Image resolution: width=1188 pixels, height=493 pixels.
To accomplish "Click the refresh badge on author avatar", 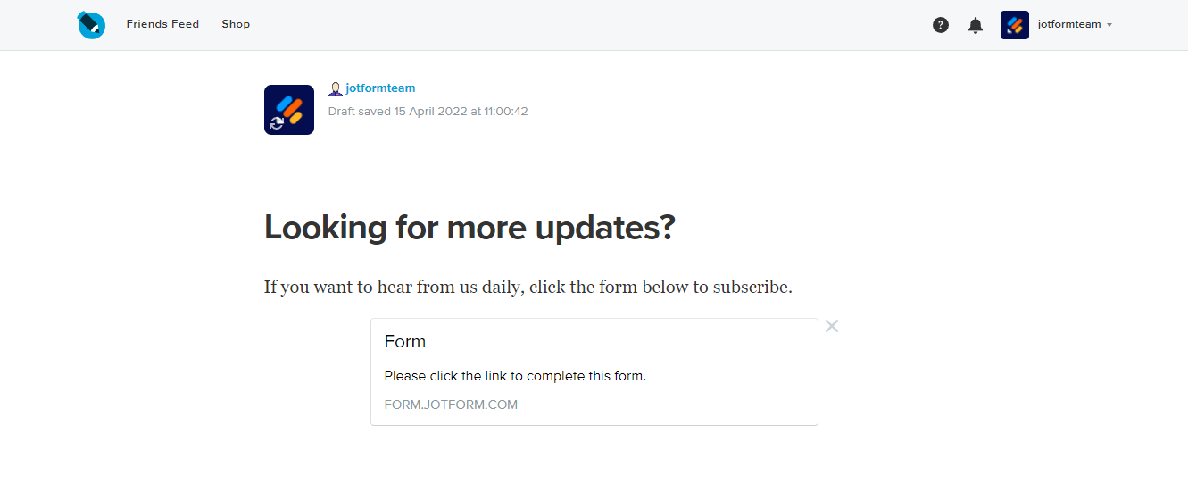I will [x=277, y=123].
